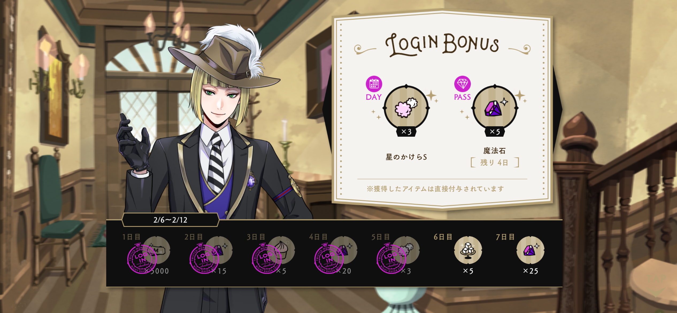The height and width of the screenshot is (313, 677).
Task: Tap the day 6 sugar cubes reward
Action: [468, 250]
